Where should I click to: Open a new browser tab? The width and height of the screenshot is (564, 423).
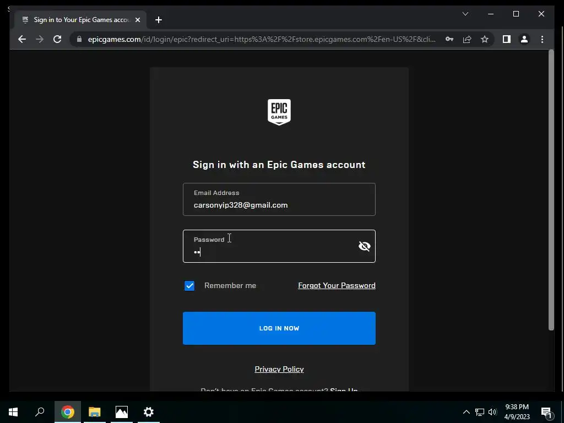(x=159, y=20)
